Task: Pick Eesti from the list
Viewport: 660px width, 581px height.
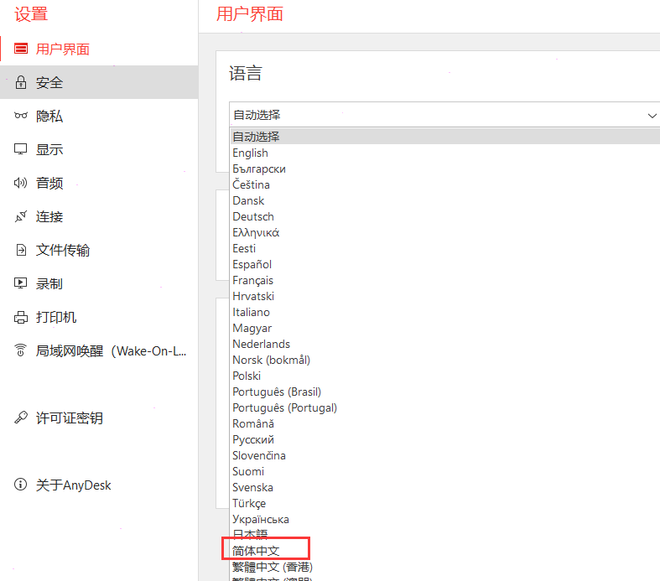Action: point(445,248)
